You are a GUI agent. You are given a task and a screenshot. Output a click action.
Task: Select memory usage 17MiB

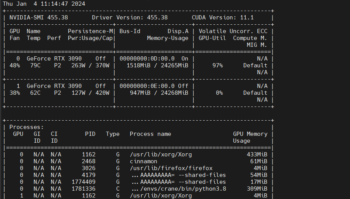tap(259, 182)
